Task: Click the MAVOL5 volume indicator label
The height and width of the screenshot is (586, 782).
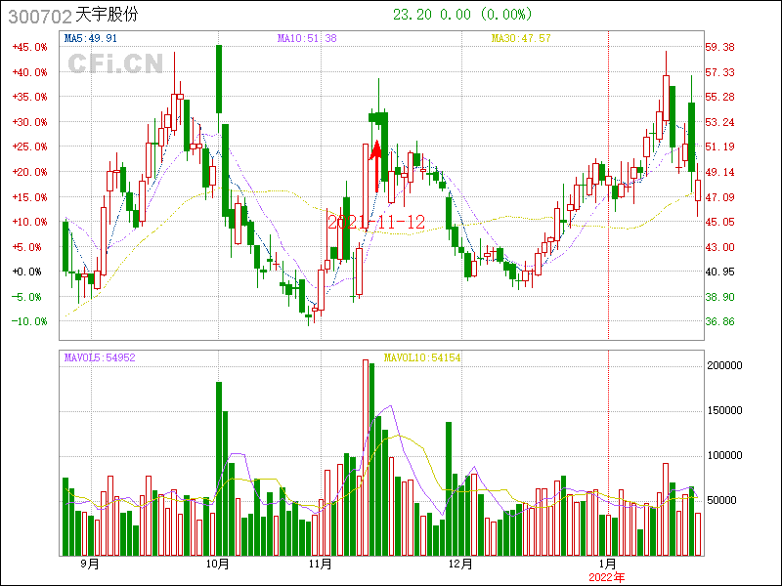Action: tap(100, 358)
